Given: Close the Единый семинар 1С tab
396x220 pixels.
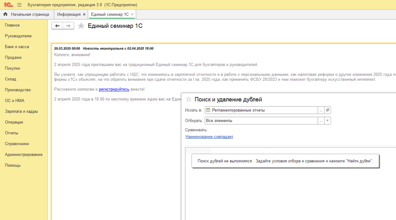Looking at the screenshot, I should coord(132,15).
